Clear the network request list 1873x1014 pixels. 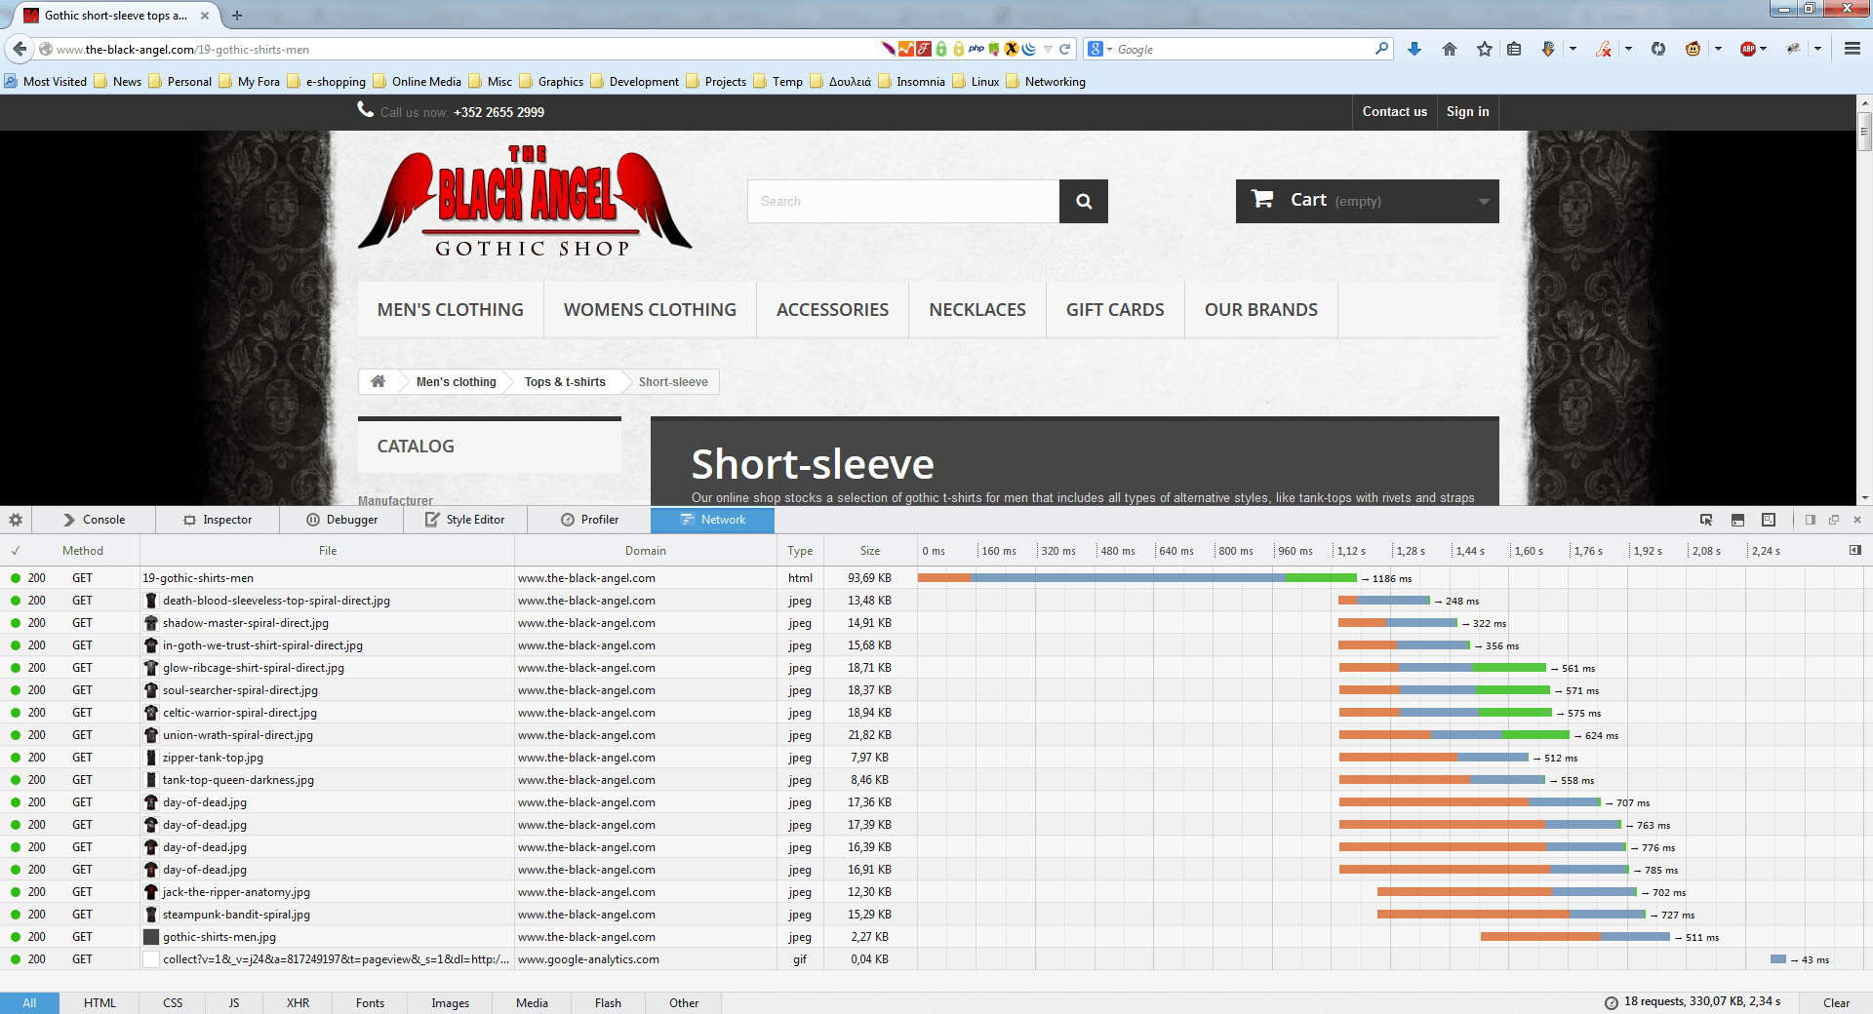coord(1836,1003)
